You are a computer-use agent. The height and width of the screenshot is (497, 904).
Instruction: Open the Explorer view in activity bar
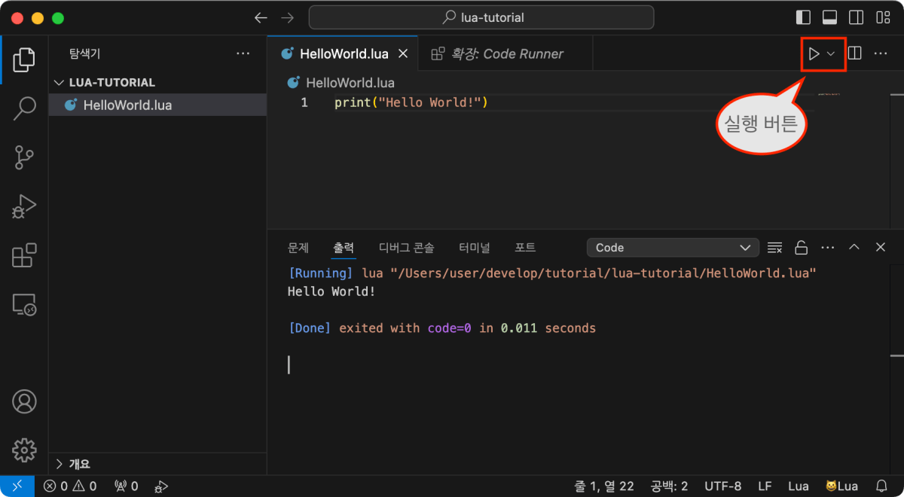coord(24,59)
